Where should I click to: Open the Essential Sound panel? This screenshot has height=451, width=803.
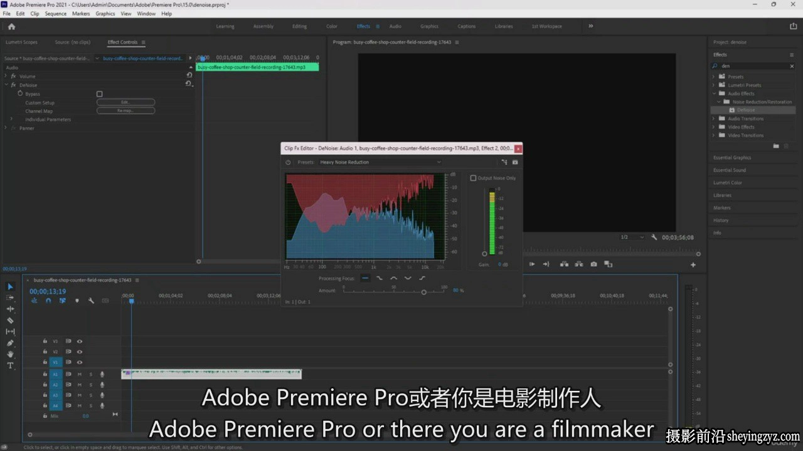point(730,170)
